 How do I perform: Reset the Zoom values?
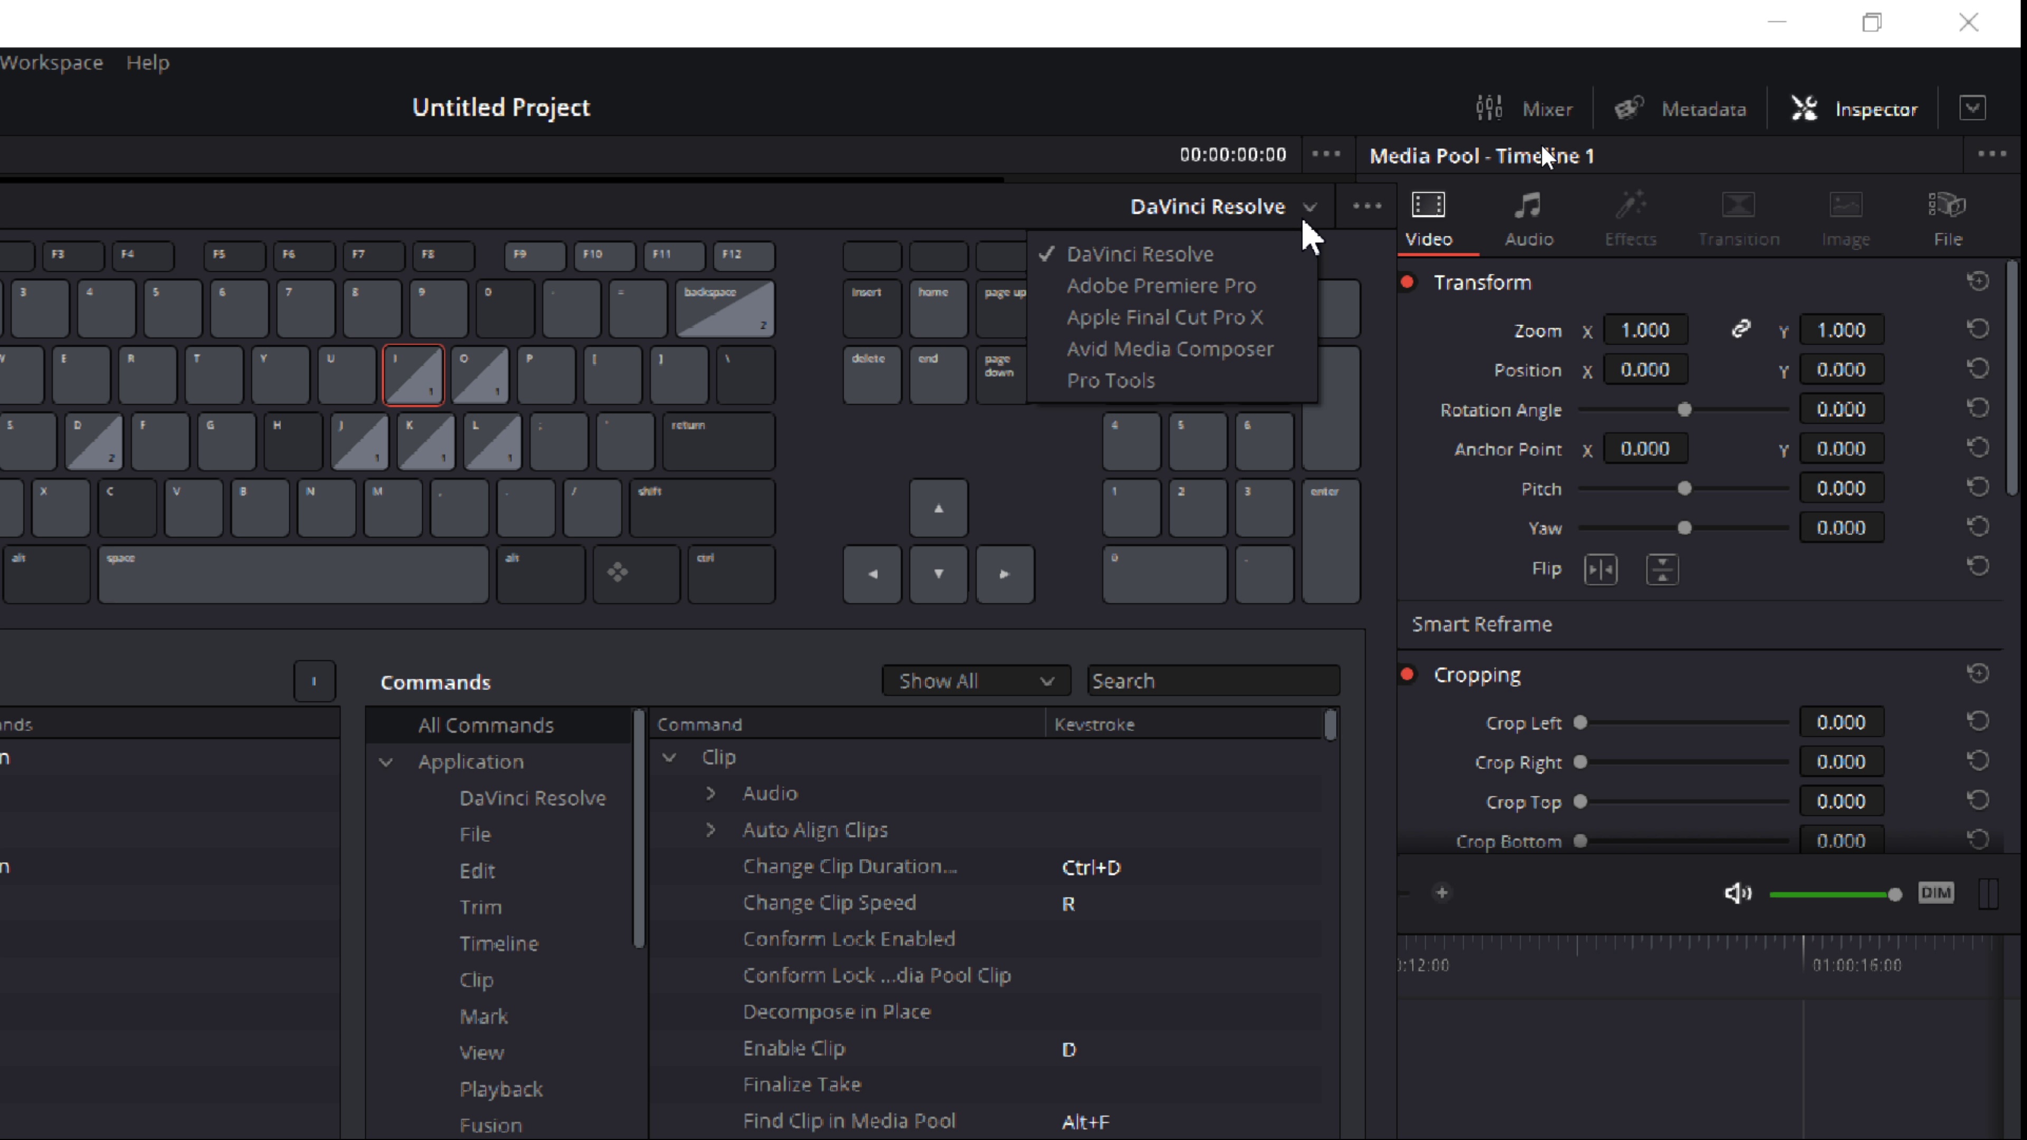[x=1977, y=329]
